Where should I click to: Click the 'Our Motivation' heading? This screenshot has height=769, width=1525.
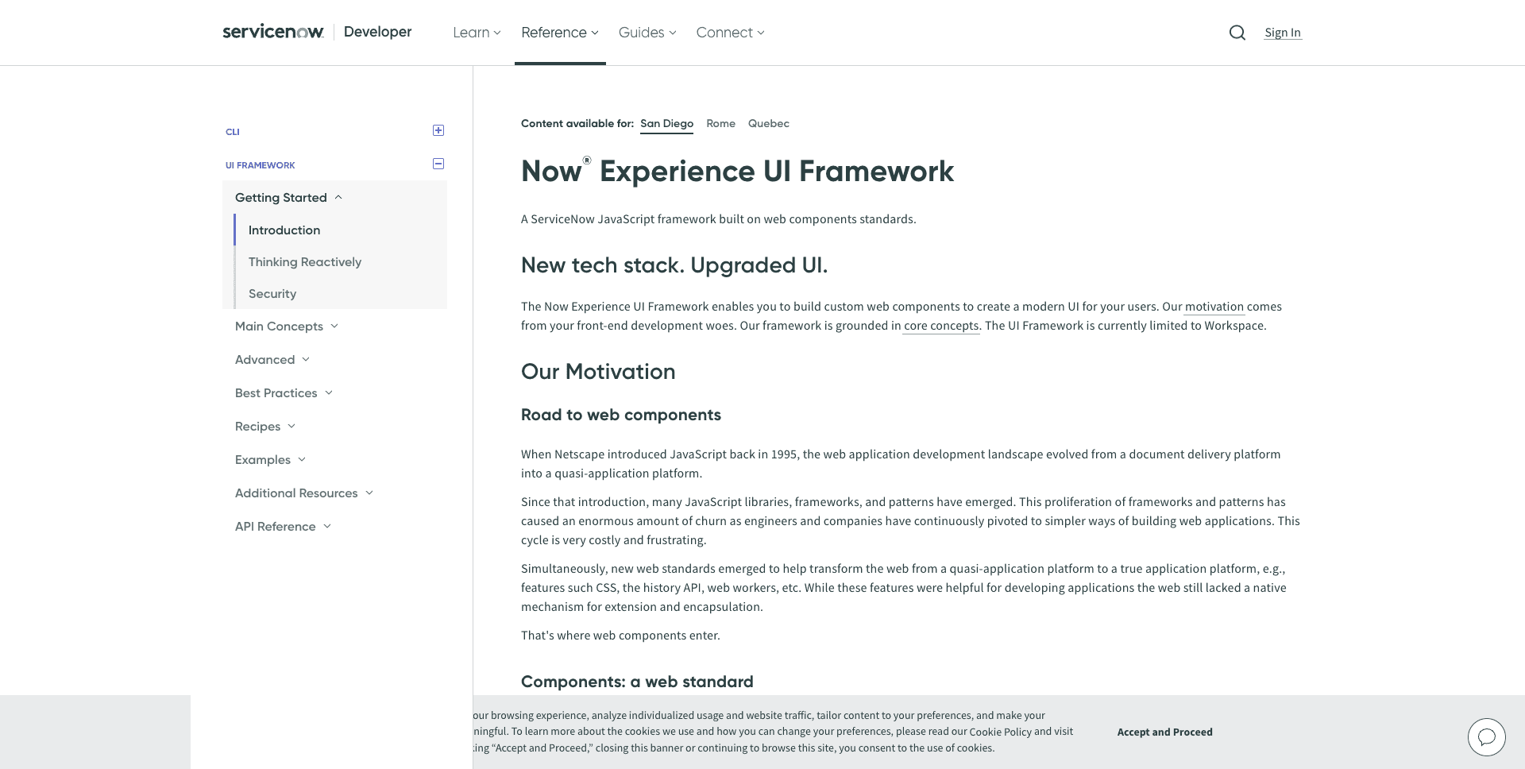(x=598, y=372)
